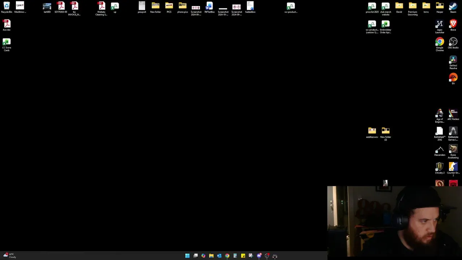Select the Premium Grooming folder
The width and height of the screenshot is (462, 260).
click(x=413, y=9)
